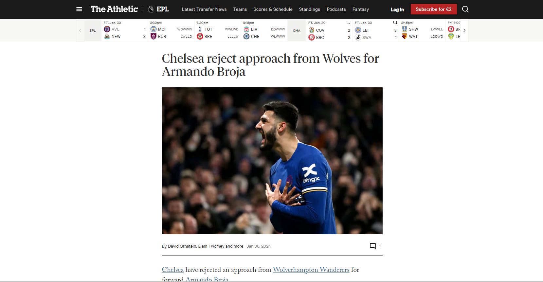
Task: Click the Log In link
Action: (x=397, y=9)
